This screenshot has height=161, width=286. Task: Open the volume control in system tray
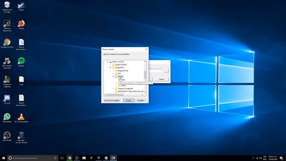pos(261,158)
